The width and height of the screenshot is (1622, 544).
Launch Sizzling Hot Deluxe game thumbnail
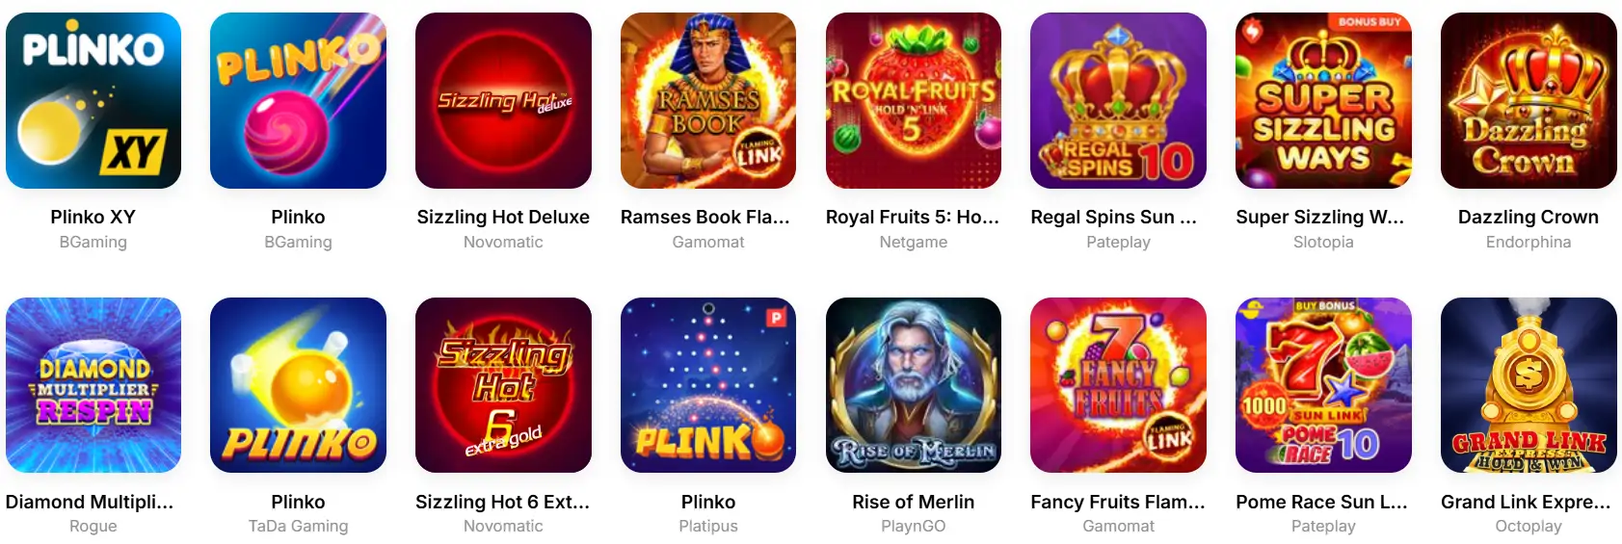point(503,100)
